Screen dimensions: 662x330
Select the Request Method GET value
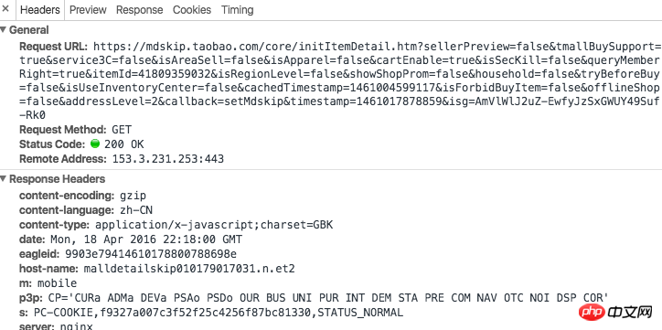click(122, 130)
